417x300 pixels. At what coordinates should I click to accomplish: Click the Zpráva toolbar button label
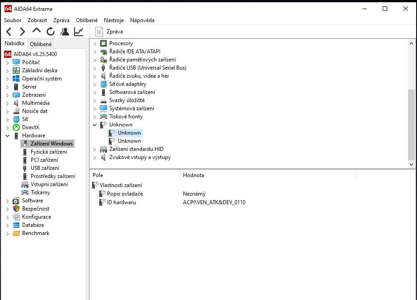coord(115,32)
